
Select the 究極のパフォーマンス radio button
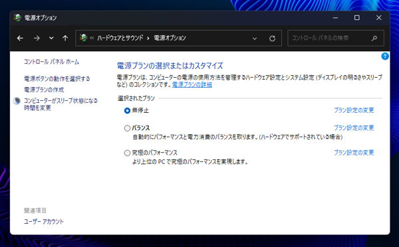(x=127, y=153)
